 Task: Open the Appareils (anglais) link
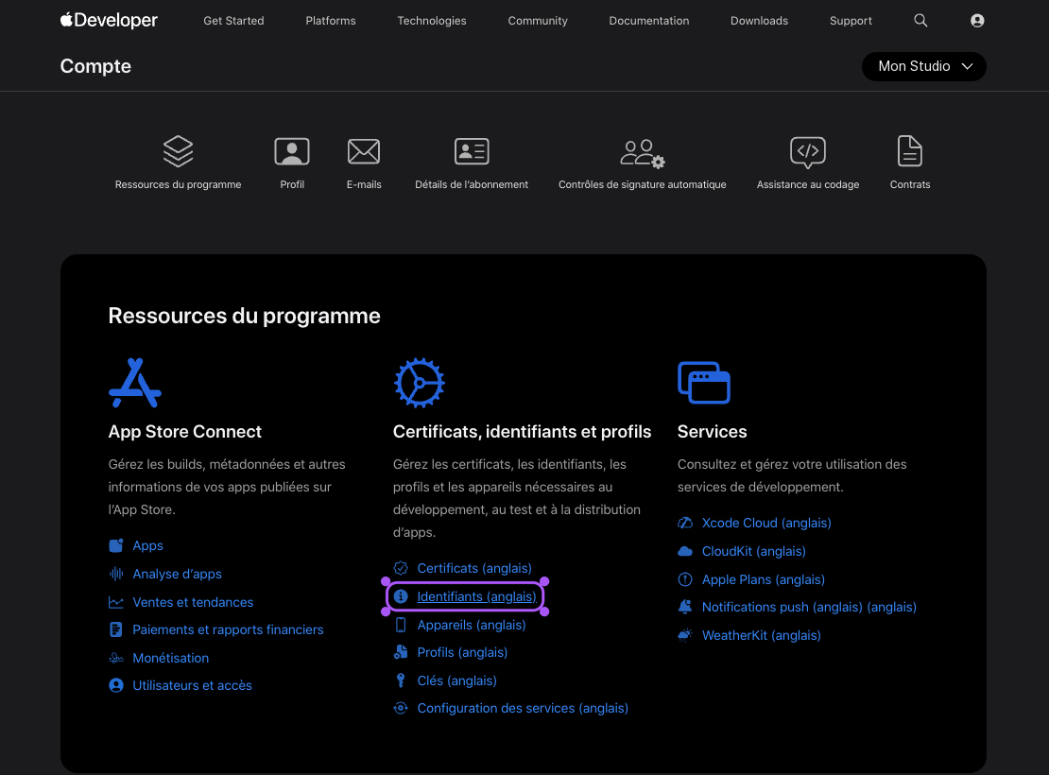[472, 625]
